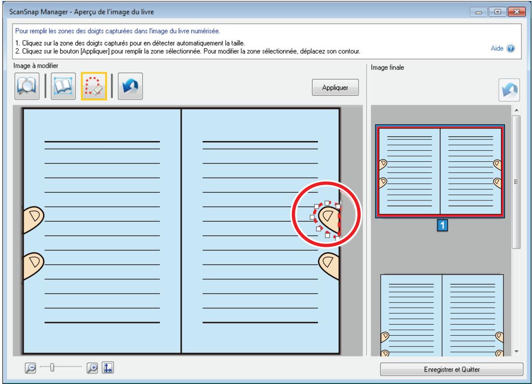Viewport: 532px width, 384px height.
Task: Click the upper finger on left page
Action: pyautogui.click(x=33, y=219)
